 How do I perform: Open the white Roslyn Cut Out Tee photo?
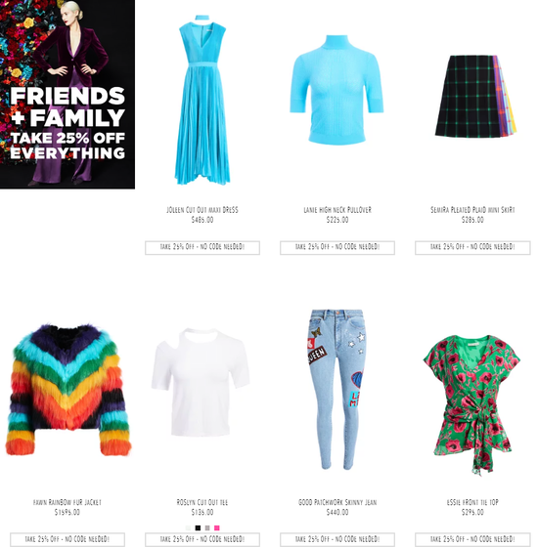[201, 382]
